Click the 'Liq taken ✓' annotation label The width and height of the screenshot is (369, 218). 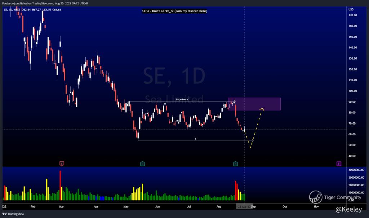click(x=182, y=100)
